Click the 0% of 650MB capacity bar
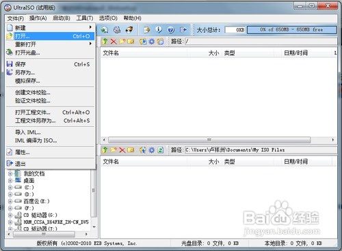This screenshot has width=342, height=251. (291, 30)
